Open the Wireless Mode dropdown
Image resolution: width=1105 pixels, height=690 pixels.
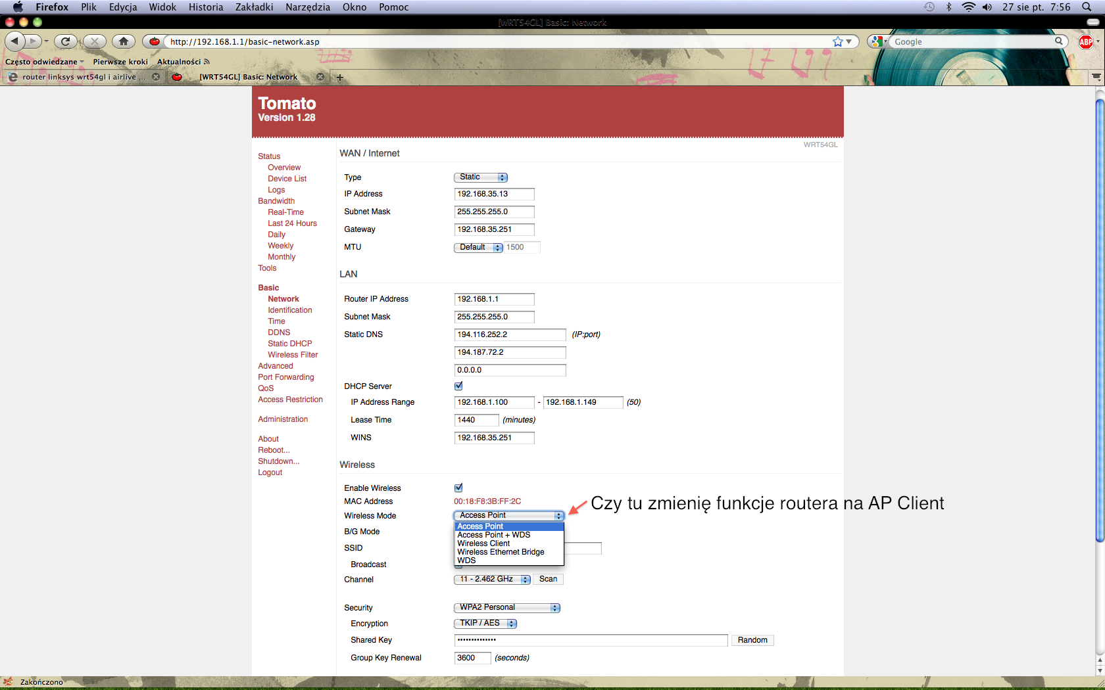(508, 515)
